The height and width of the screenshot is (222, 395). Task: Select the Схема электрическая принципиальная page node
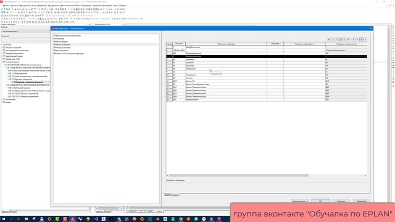[29, 76]
